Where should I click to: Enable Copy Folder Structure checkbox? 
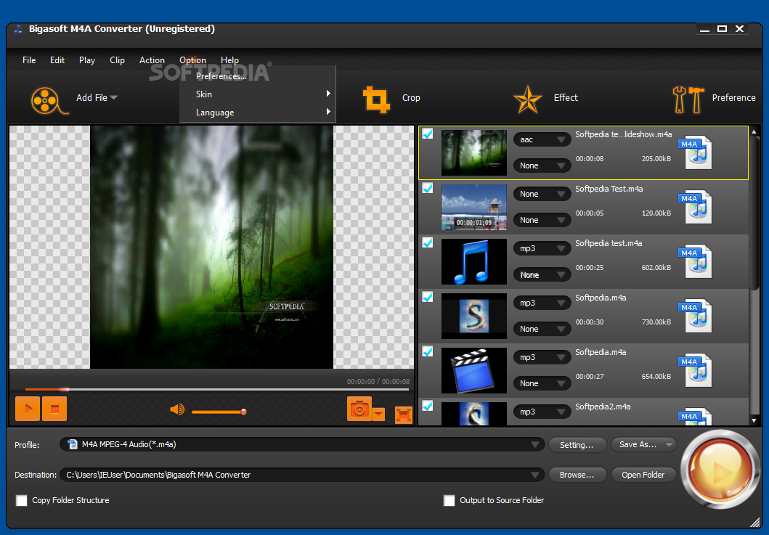[x=22, y=500]
